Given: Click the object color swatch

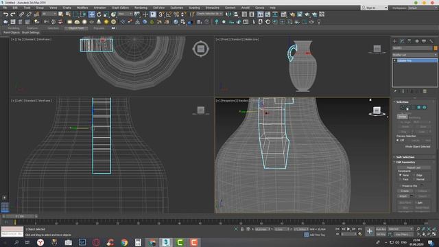Looking at the screenshot, I should point(436,48).
